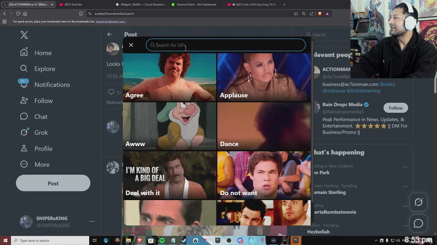Click the x.com address bar
This screenshot has height=245, width=437.
coord(191,14)
